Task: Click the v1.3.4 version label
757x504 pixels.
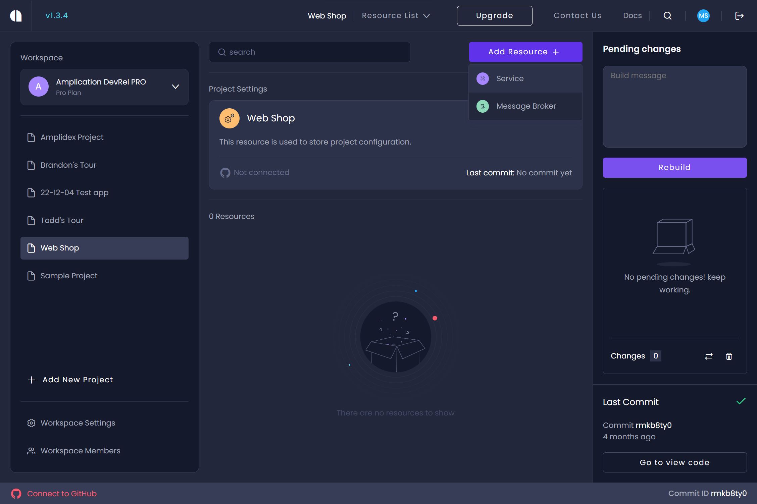Action: tap(57, 16)
